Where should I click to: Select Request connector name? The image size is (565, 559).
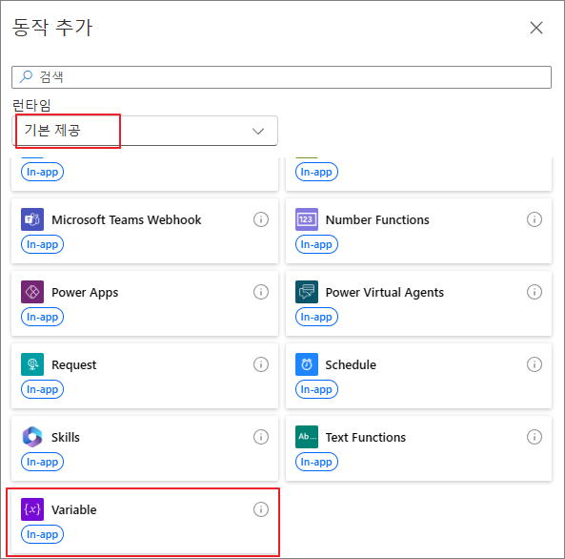[74, 365]
